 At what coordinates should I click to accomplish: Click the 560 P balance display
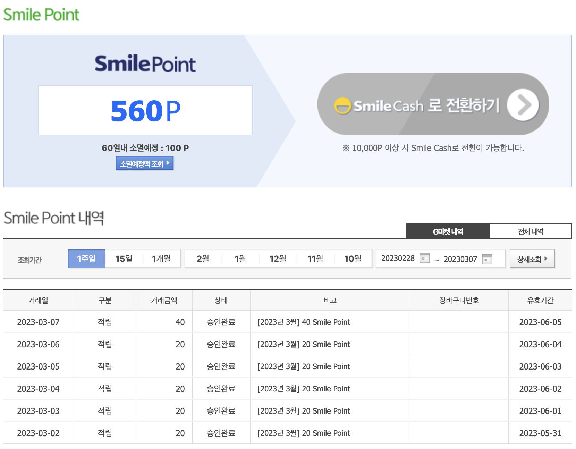pos(145,110)
